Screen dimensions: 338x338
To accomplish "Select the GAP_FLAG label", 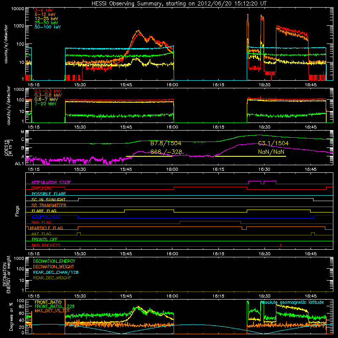I will coord(41,188).
